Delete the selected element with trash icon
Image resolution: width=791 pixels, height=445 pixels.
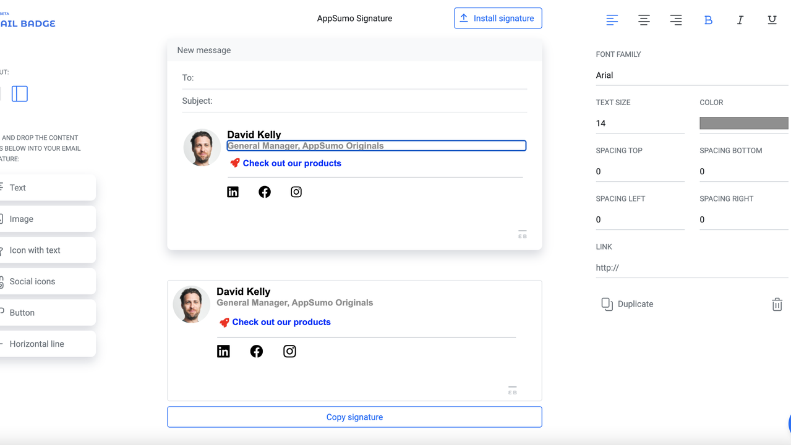777,304
